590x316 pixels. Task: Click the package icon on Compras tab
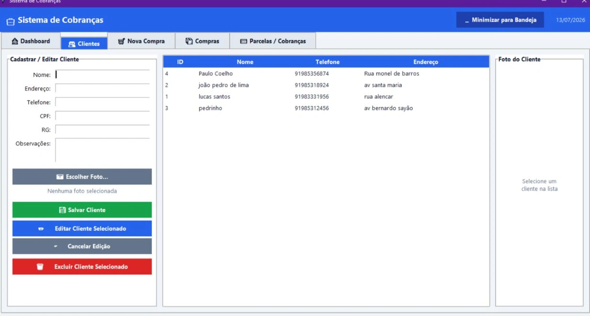[189, 41]
